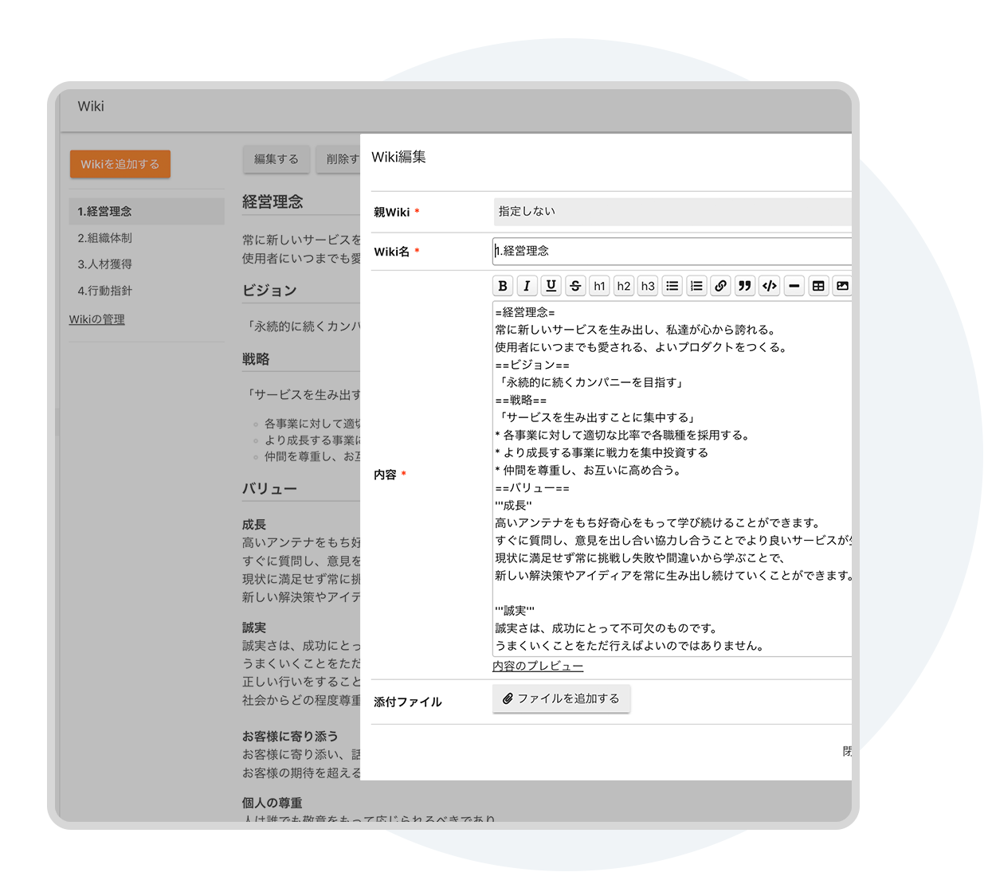Insert an h1 heading
The height and width of the screenshot is (876, 988).
[599, 285]
